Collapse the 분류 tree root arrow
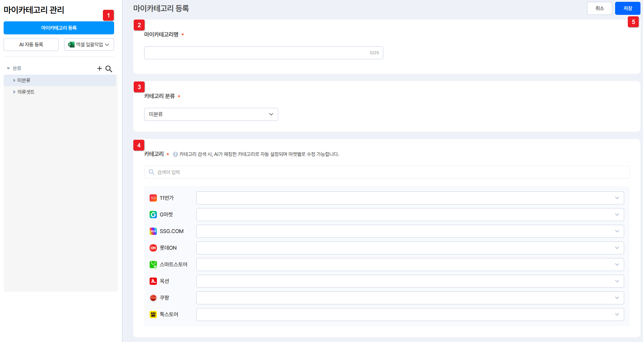Viewport: 643px width, 342px height. coord(8,68)
